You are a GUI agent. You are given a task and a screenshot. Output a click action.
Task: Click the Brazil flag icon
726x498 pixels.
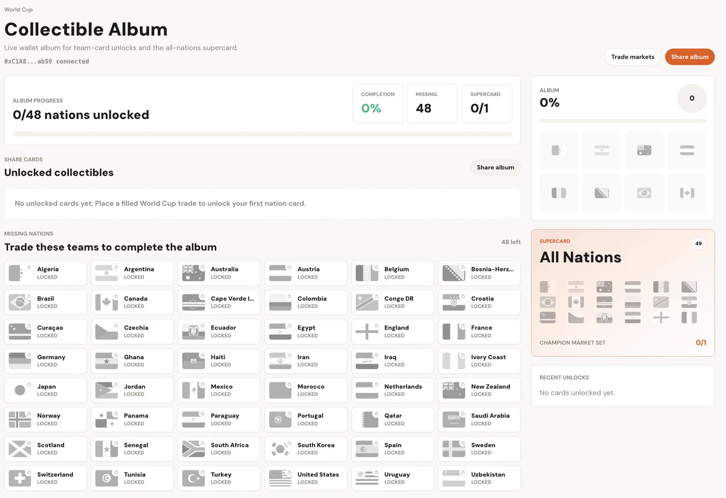20,302
